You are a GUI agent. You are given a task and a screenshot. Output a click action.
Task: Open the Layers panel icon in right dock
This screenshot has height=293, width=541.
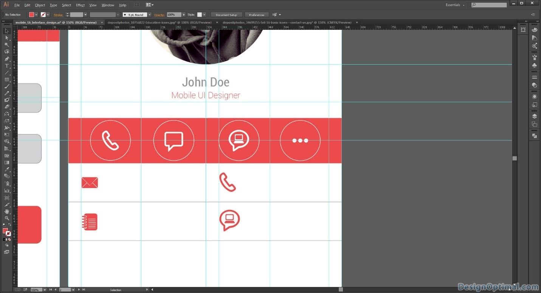click(535, 116)
